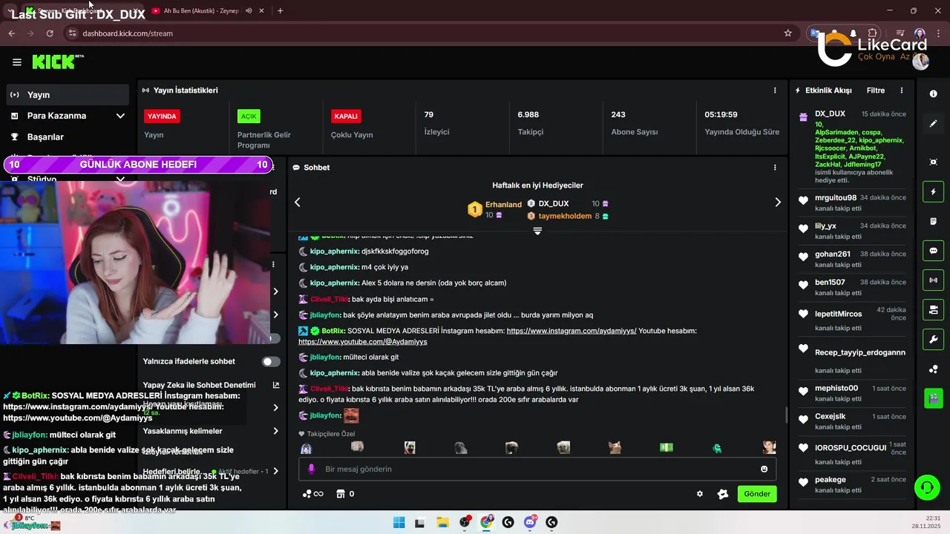Viewport: 950px width, 534px height.
Task: Open the Instagram aydamiyys link in chat
Action: [571, 331]
